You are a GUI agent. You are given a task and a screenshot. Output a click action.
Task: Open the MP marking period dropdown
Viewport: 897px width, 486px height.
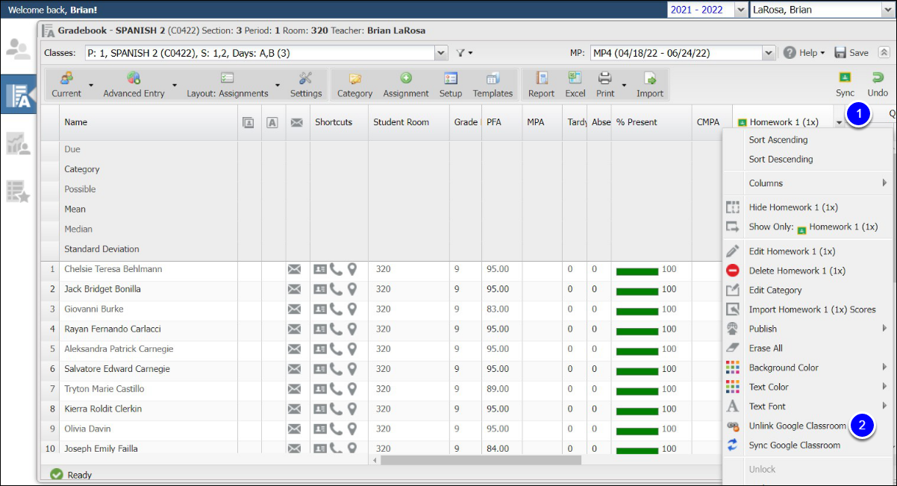click(768, 53)
